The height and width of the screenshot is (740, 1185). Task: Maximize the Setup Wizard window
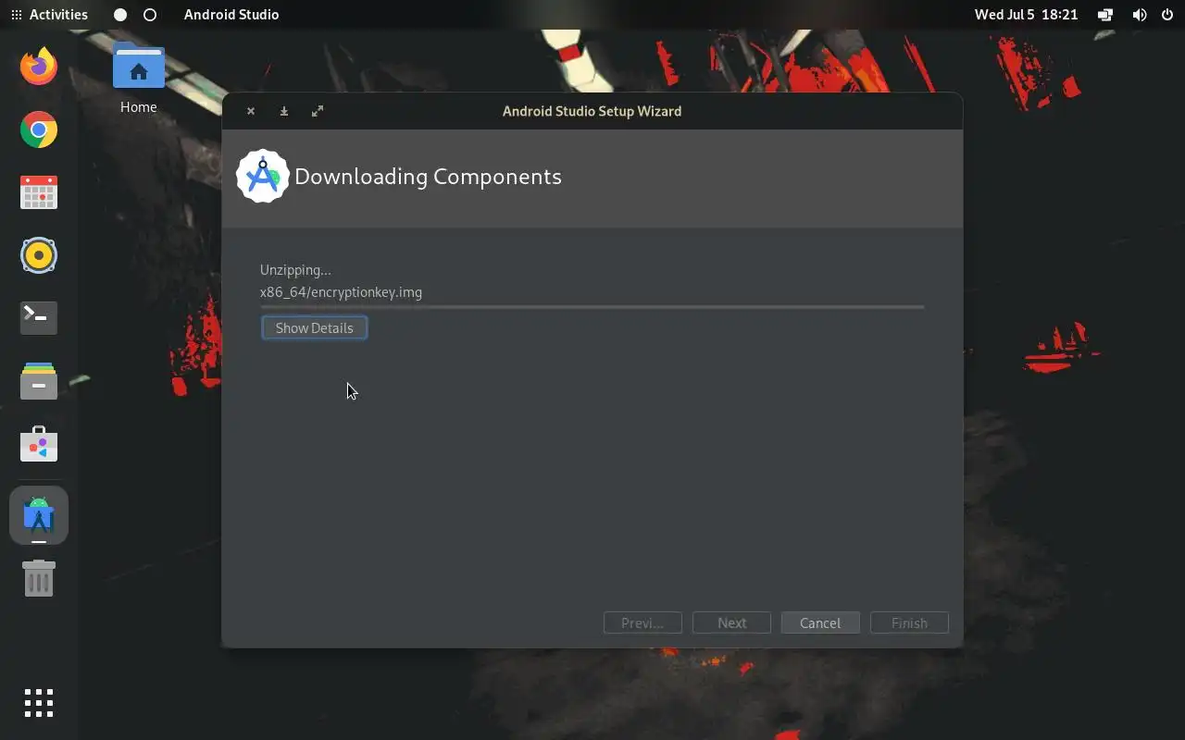pyautogui.click(x=318, y=111)
